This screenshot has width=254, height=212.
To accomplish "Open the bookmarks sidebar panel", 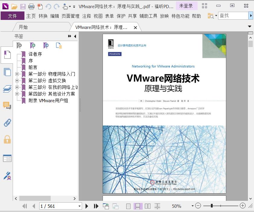I will (x=7, y=55).
